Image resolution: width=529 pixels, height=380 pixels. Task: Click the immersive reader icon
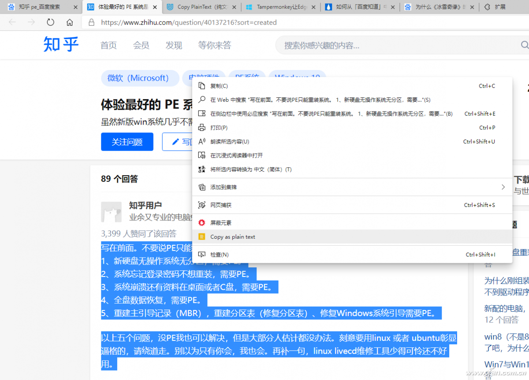coord(202,155)
